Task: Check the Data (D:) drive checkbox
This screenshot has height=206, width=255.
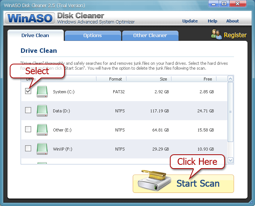Action: pos(28,110)
